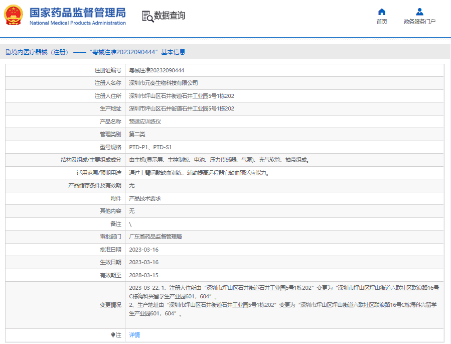This screenshot has width=451, height=344.
Task: Click the government service portal person icon
Action: [420, 12]
